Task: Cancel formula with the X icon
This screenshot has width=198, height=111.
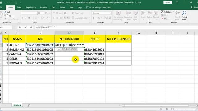Action: [x=20, y=27]
